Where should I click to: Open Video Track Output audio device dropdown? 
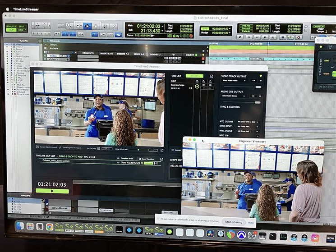(234, 81)
